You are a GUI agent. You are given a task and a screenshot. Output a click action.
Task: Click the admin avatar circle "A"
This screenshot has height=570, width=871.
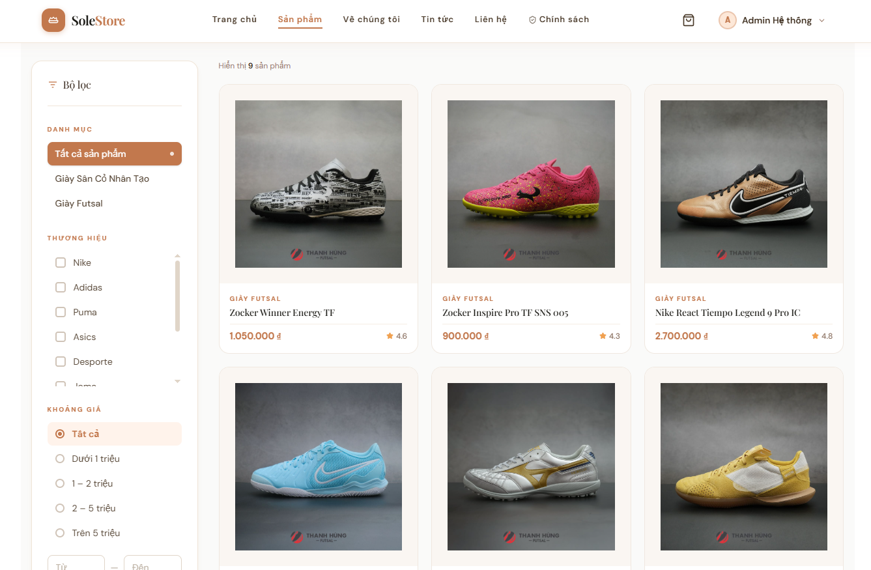tap(727, 20)
